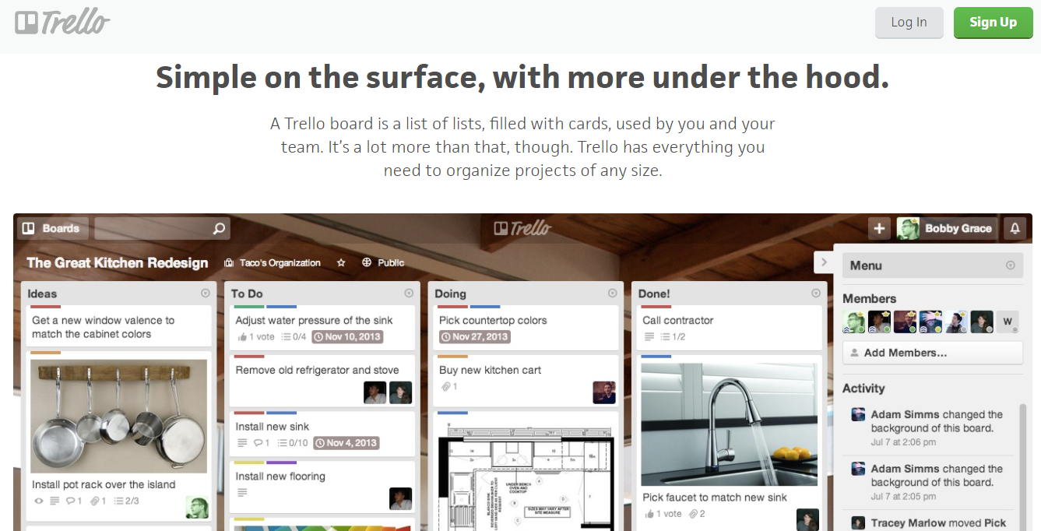Click the magnifier search icon

click(x=220, y=228)
